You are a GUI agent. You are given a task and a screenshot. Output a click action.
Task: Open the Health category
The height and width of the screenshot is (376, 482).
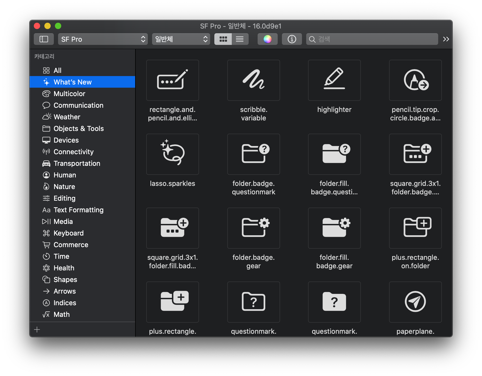click(82, 268)
